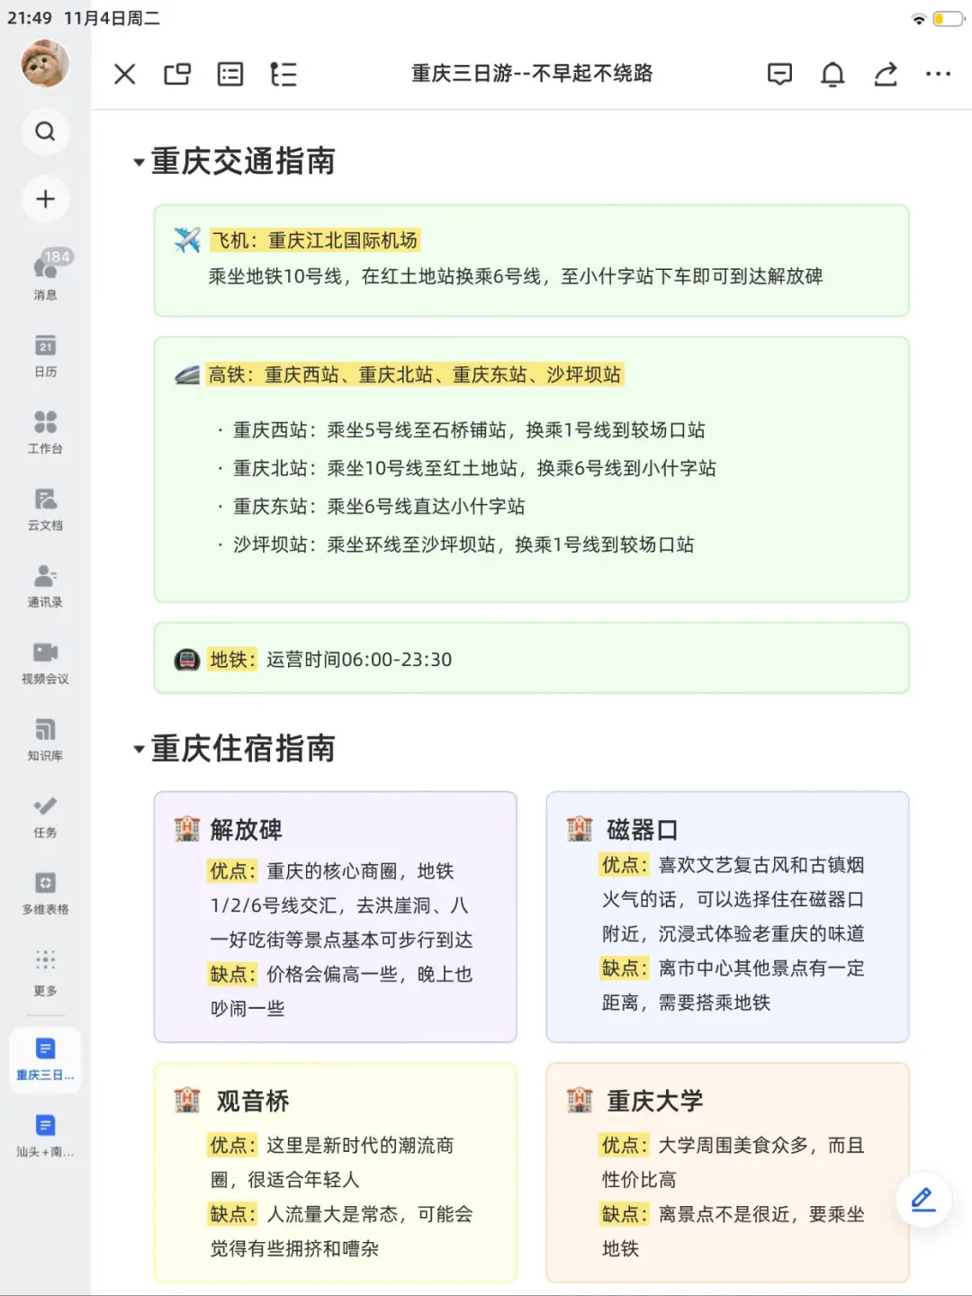Open the search icon in sidebar

click(x=45, y=131)
